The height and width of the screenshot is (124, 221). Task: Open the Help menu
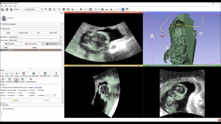coord(15,6)
